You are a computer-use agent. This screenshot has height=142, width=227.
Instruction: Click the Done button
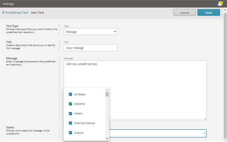pos(209,12)
